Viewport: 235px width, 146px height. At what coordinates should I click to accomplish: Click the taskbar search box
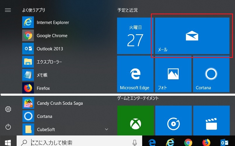point(76,142)
